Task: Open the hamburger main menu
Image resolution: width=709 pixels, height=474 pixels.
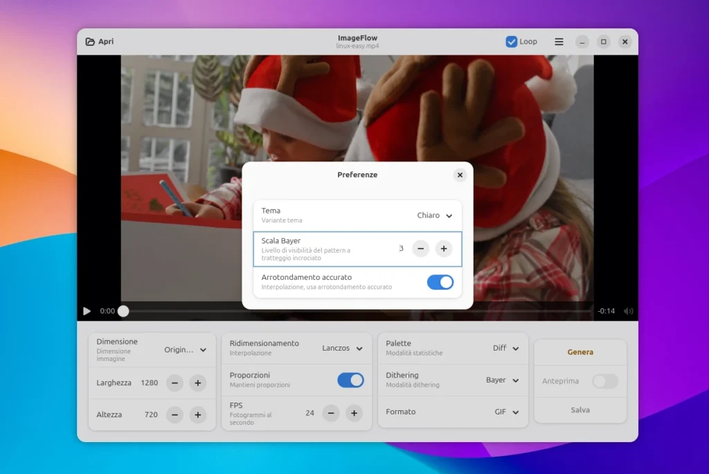Action: 559,42
